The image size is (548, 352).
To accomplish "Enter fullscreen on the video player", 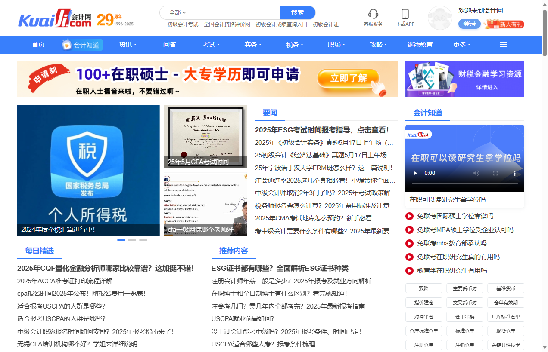I will tap(495, 173).
